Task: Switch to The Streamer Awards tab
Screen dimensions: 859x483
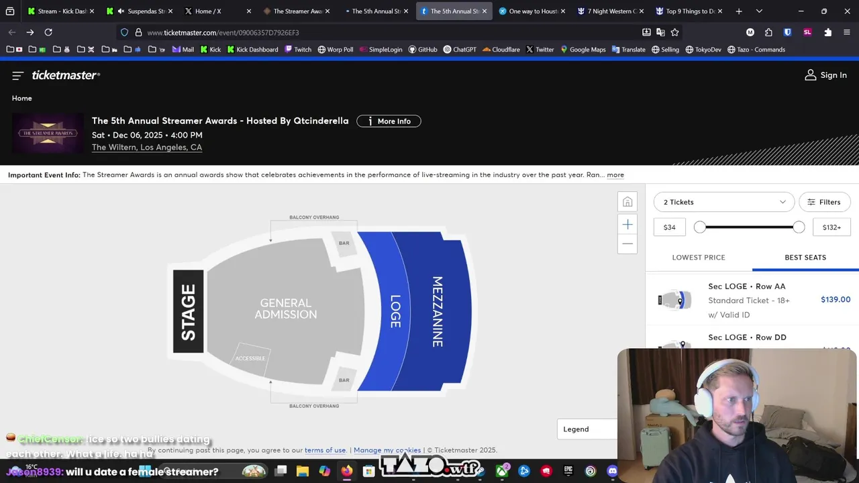Action: pyautogui.click(x=297, y=11)
